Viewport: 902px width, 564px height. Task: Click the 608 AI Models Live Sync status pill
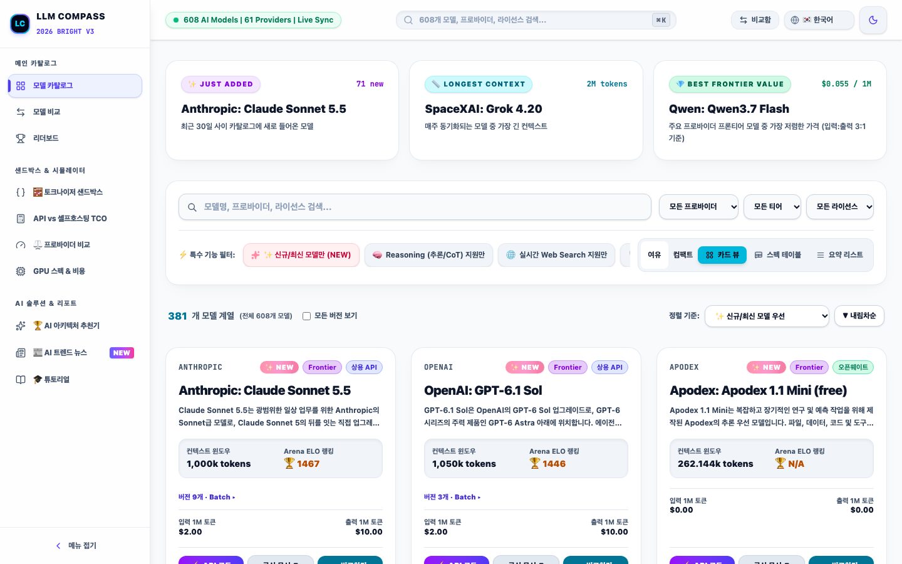coord(253,20)
